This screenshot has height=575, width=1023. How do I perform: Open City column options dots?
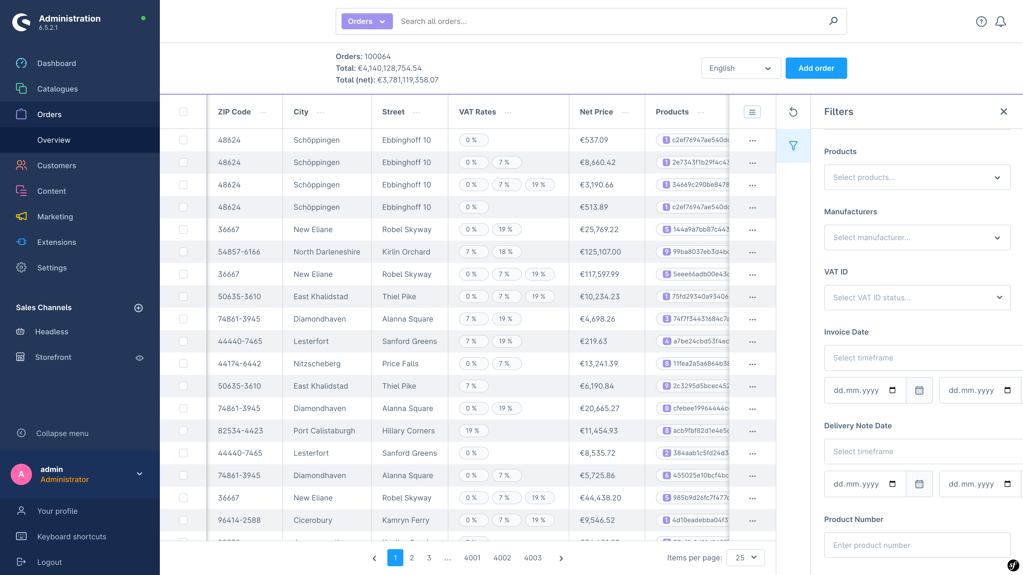pyautogui.click(x=320, y=113)
